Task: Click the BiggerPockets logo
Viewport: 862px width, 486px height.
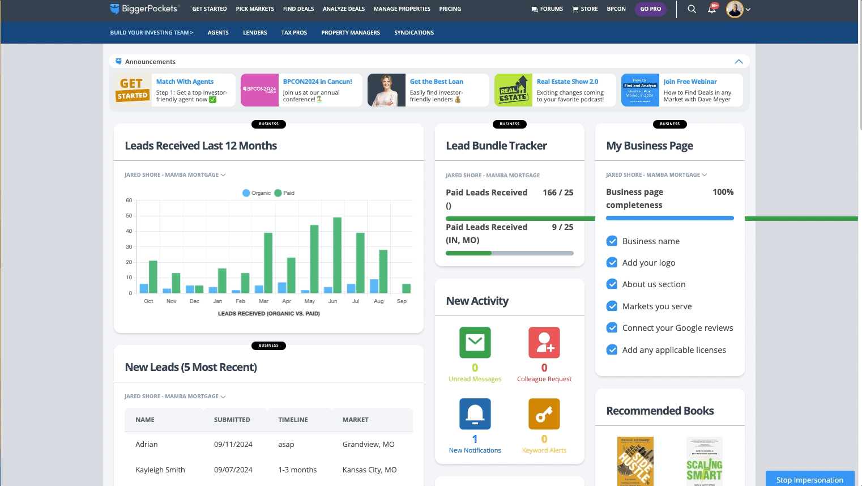Action: (144, 8)
